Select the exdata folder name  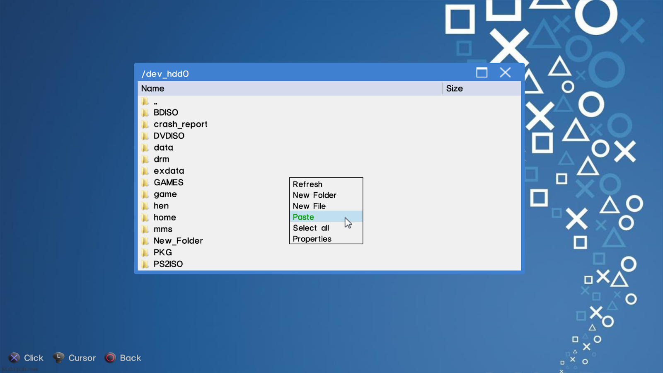(x=169, y=170)
